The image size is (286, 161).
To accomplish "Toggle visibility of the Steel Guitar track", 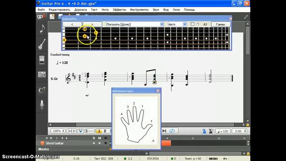I will click(105, 143).
